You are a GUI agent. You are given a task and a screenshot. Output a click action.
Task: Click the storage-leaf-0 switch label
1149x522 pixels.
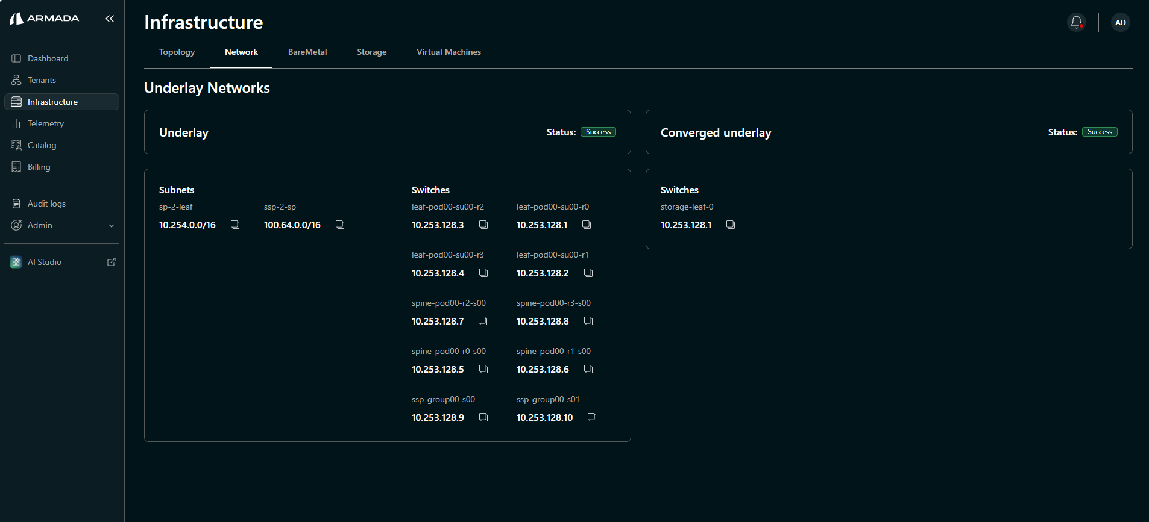[687, 207]
